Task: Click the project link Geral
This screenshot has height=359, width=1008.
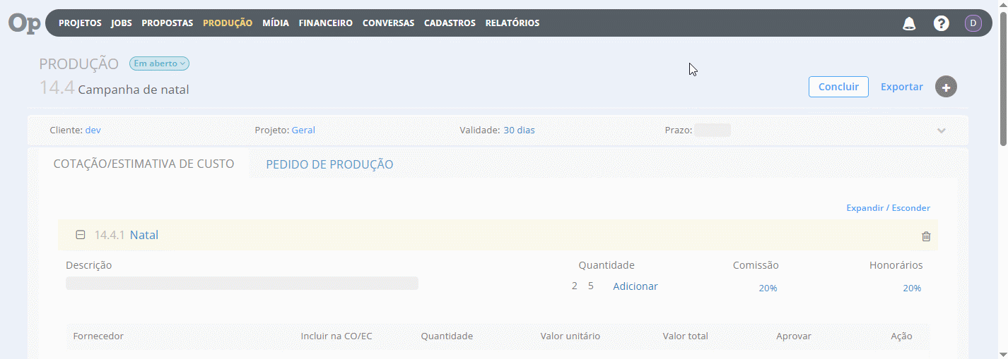Action: [x=303, y=130]
